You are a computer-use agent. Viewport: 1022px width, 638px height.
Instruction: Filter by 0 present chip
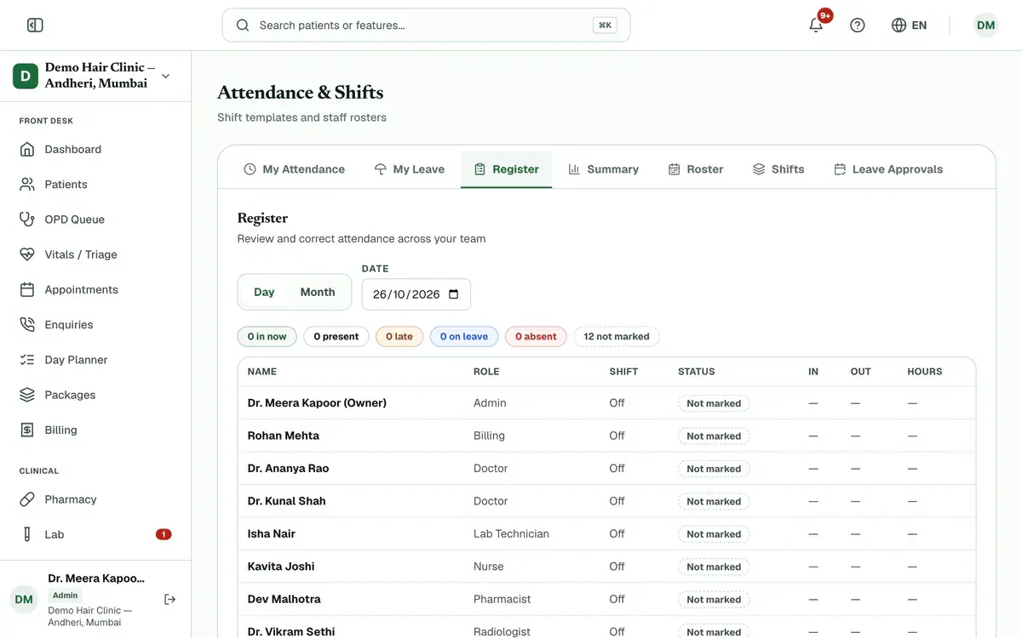336,337
